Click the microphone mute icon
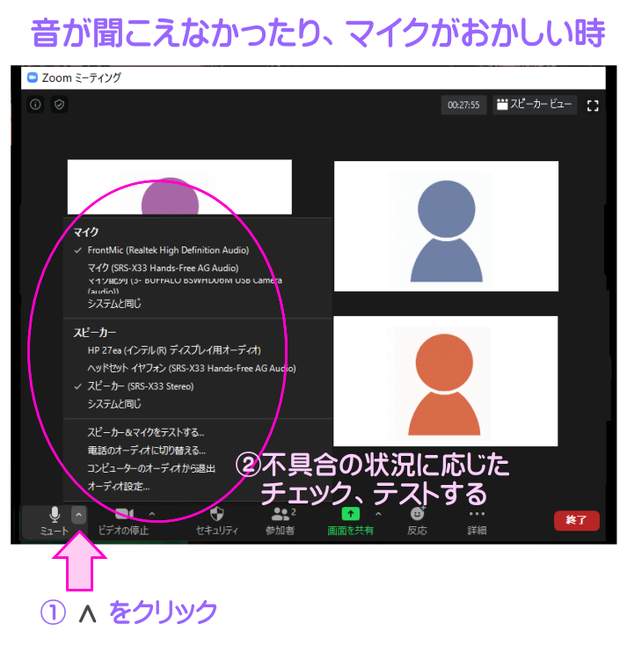The width and height of the screenshot is (627, 646). (55, 515)
